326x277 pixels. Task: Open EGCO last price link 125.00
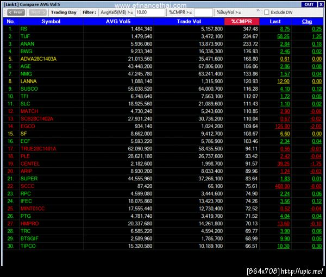point(283,126)
